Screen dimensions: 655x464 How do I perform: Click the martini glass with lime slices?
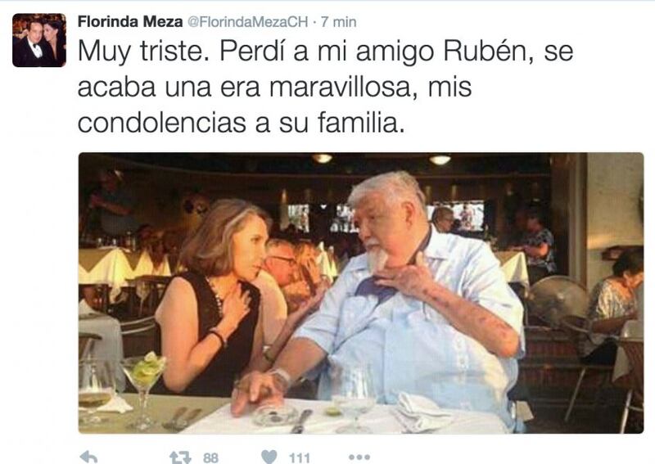coord(144,390)
